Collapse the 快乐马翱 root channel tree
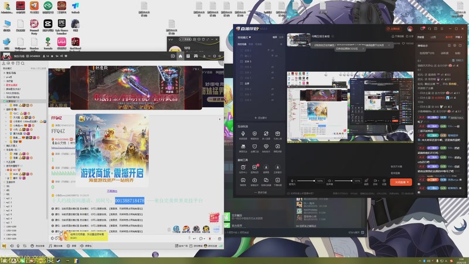Screen dimensions: 469x264 [4, 73]
